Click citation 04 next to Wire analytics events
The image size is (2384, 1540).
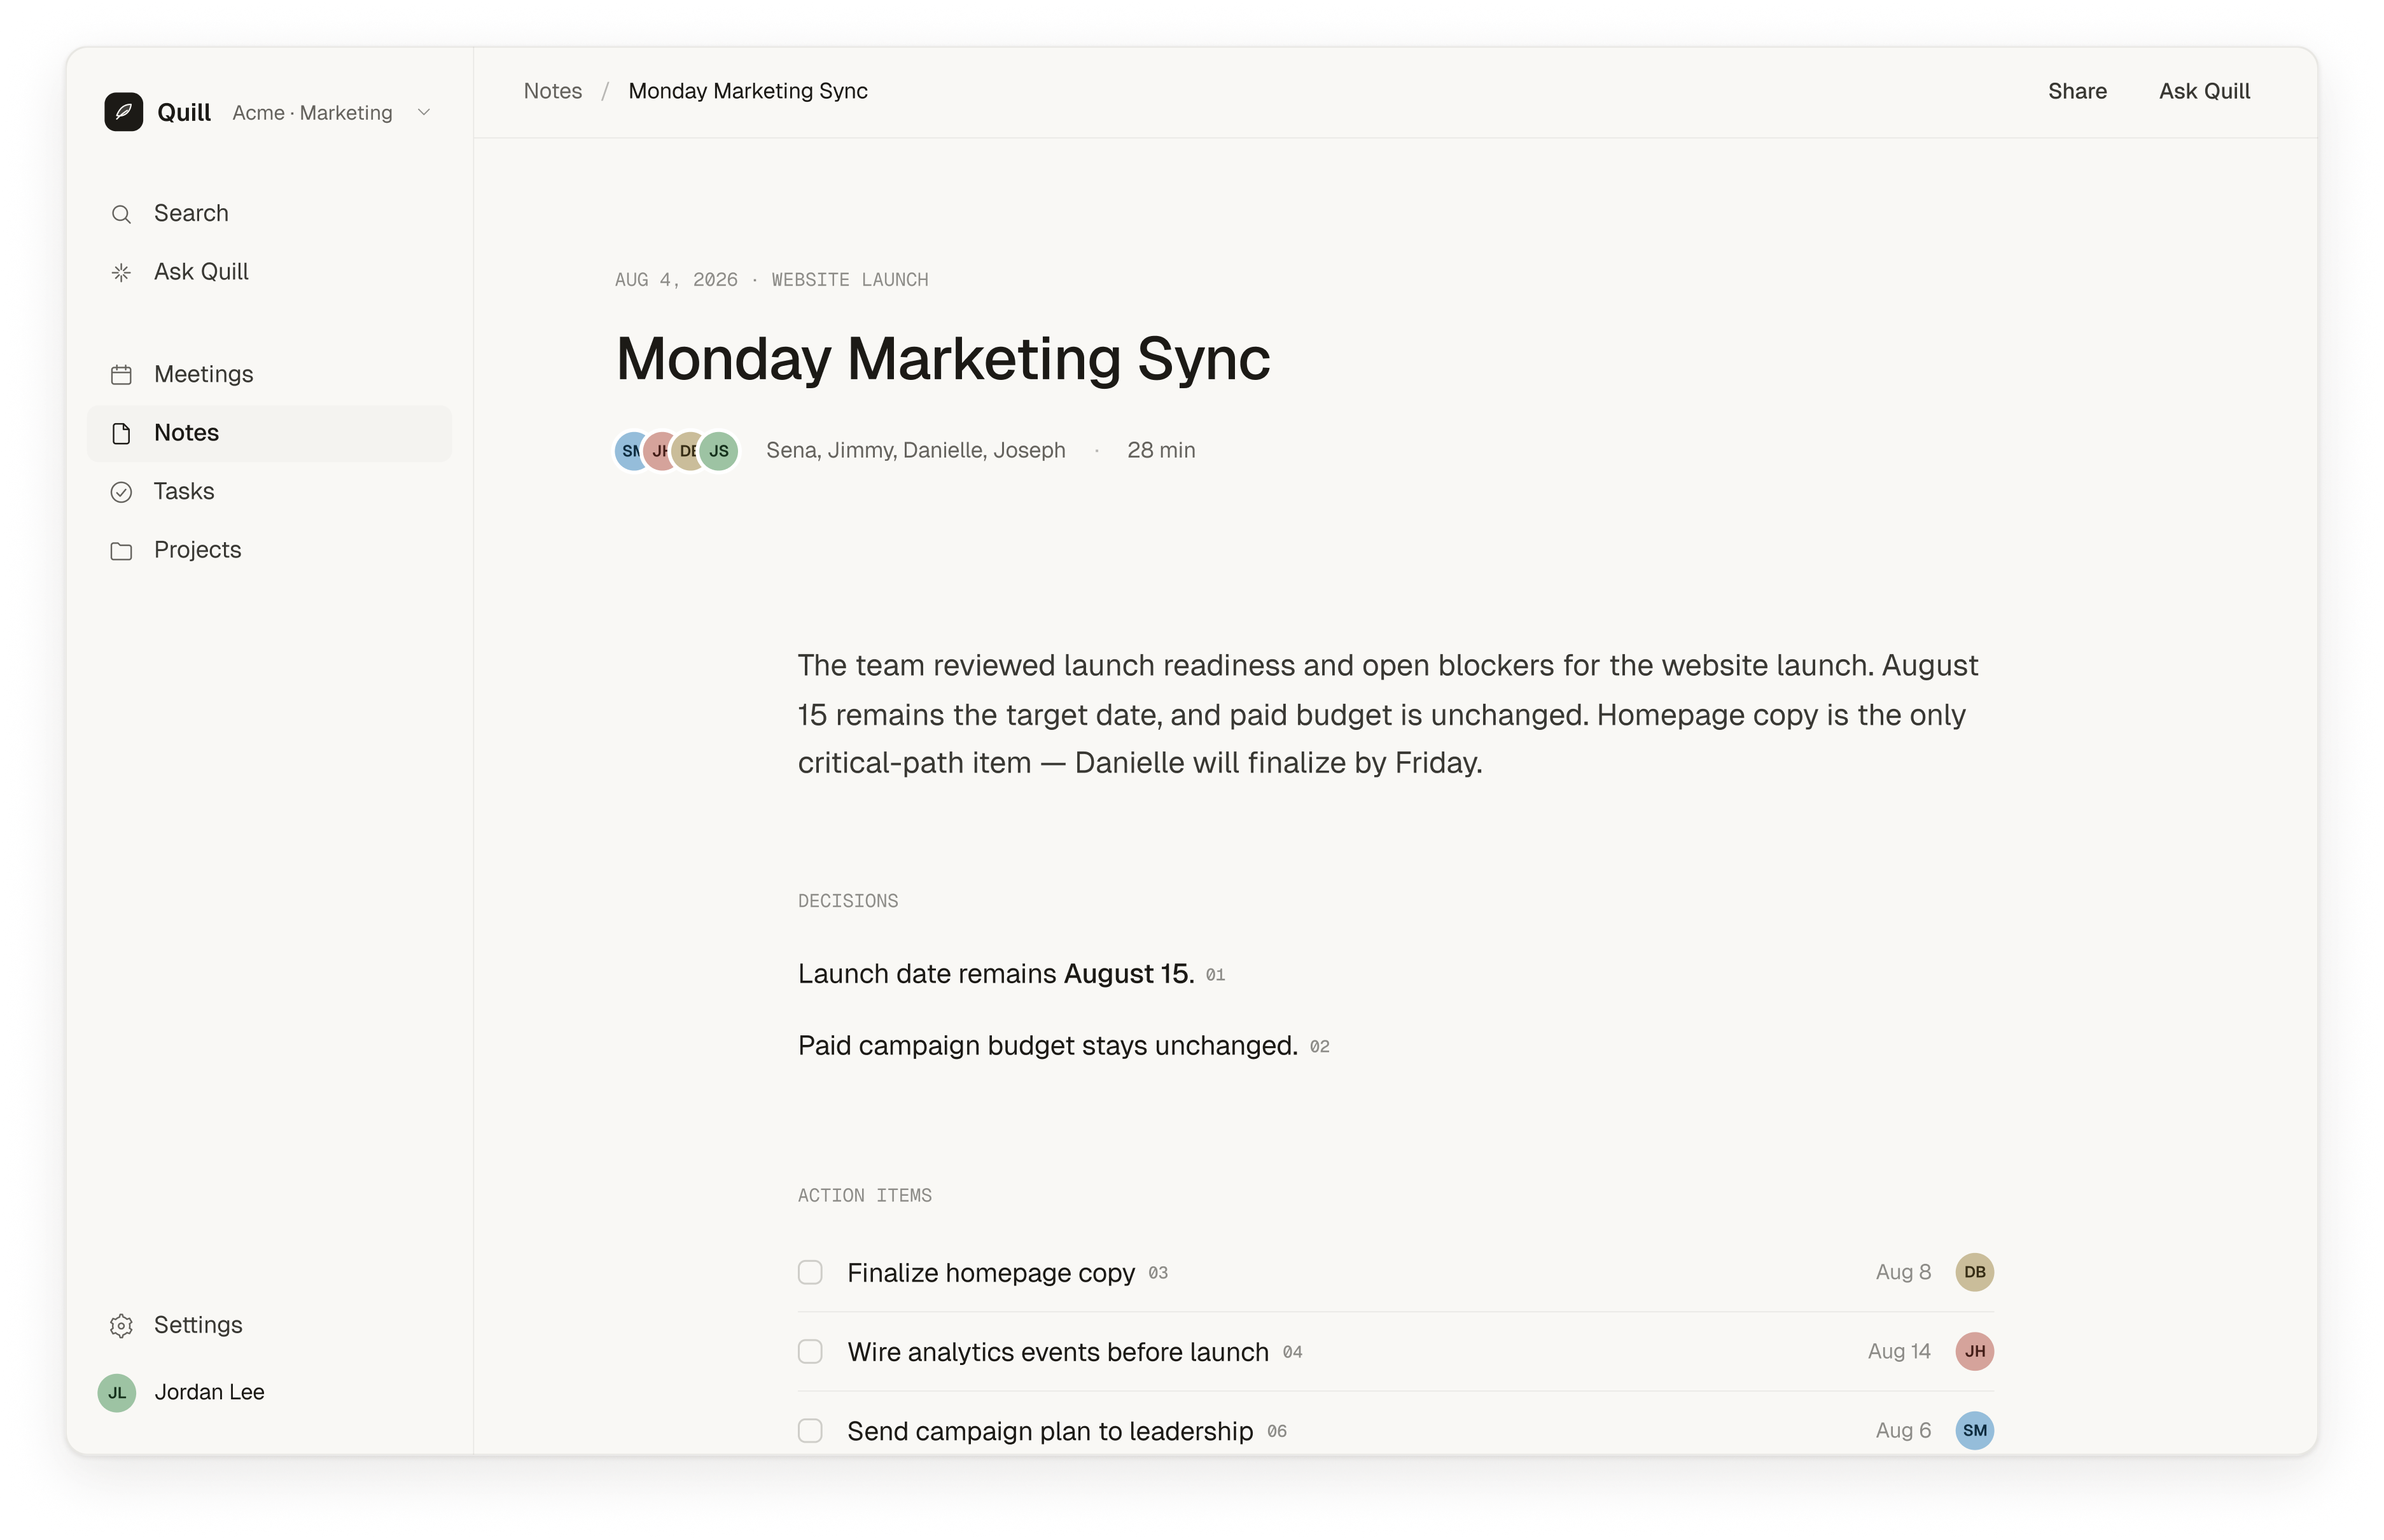1292,1353
